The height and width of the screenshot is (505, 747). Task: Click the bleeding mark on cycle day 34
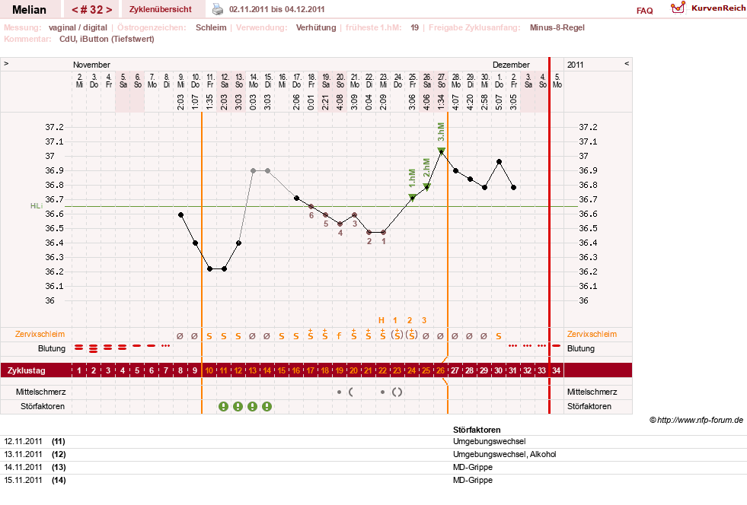556,345
